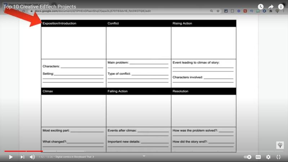This screenshot has height=162, width=288.
Task: Toggle the autoplay switch
Action: coord(248,157)
